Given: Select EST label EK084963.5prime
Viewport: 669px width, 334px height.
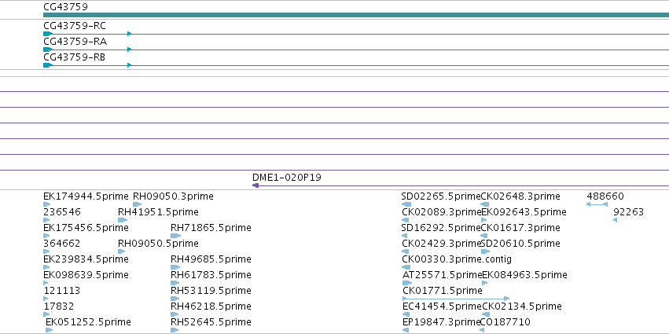Looking at the screenshot, I should tap(525, 275).
